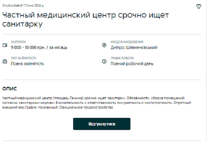Click the ГРАФІК РОБОТИ label
Viewport: 207px width, 142px height.
(122, 58)
